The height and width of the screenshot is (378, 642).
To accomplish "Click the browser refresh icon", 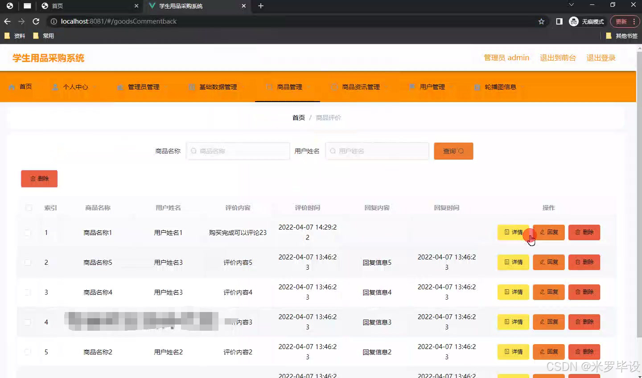I will point(36,21).
